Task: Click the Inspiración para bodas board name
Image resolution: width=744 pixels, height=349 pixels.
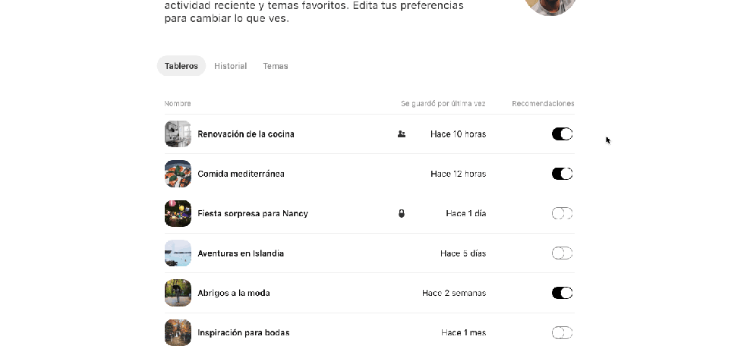Action: tap(243, 332)
